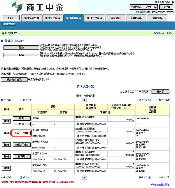
Task: Click the top 前ページ arrow icon
Action: coord(21,100)
